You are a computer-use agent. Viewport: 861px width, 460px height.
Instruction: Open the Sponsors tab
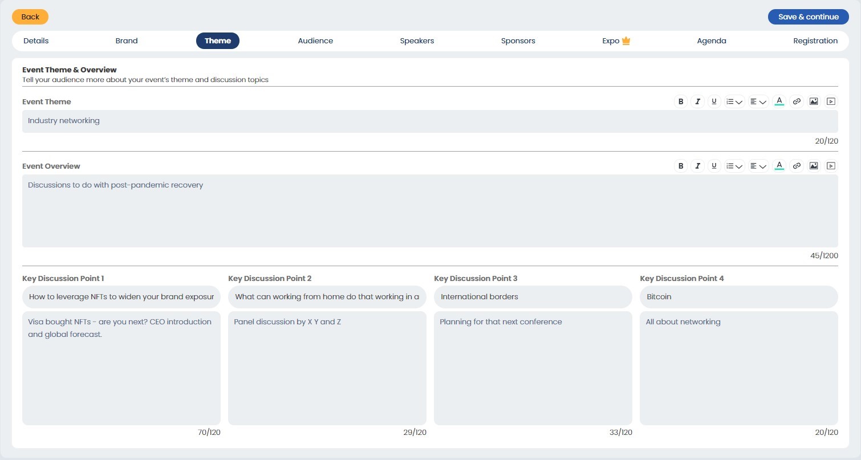518,40
